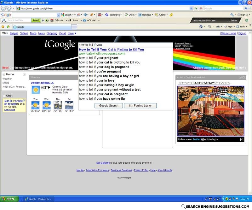Screen dimensions: 252x210
Task: Click the Translate tool in Google Toolbar
Action: point(145,15)
